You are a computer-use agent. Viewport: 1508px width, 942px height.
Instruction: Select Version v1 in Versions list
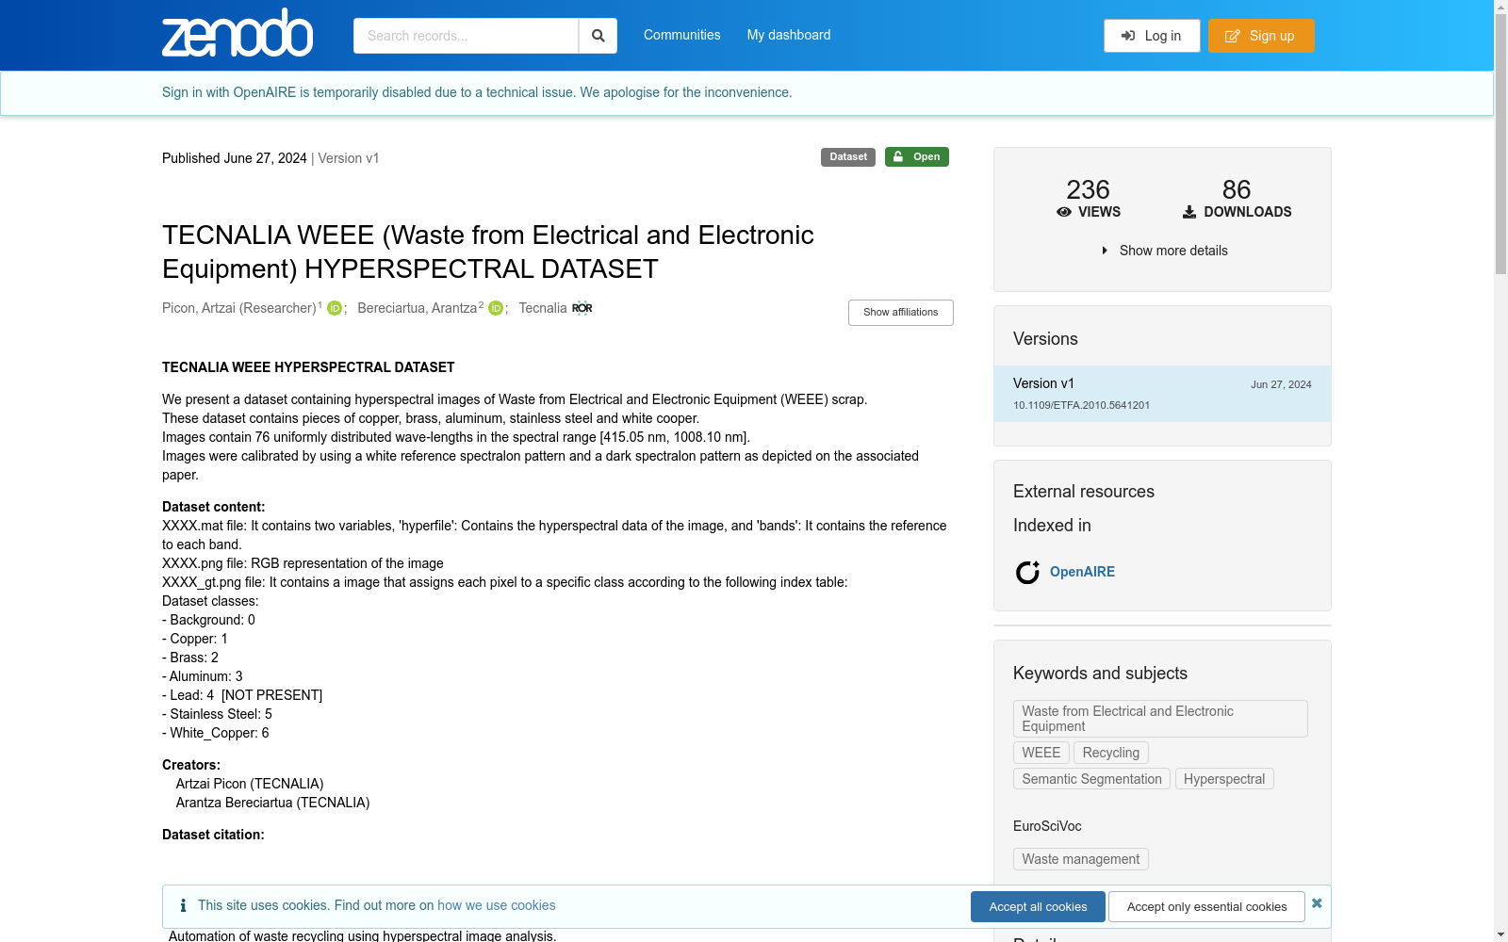(x=1162, y=394)
